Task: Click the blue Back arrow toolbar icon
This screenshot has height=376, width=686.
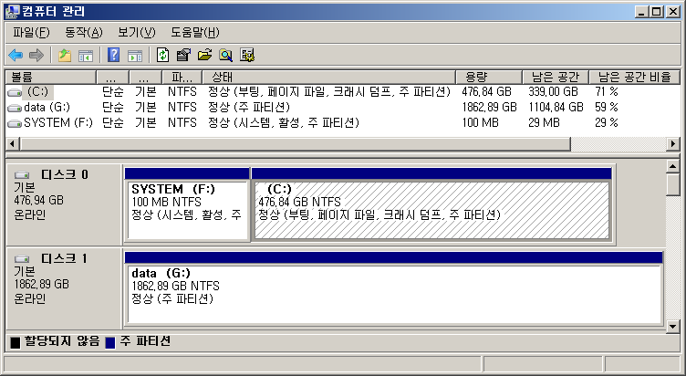Action: tap(16, 55)
